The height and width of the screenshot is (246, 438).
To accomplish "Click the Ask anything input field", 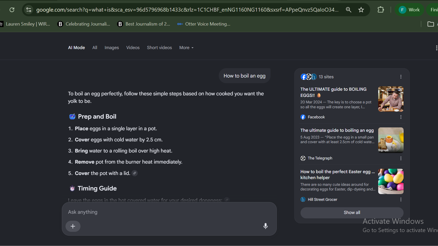I will coord(169,212).
